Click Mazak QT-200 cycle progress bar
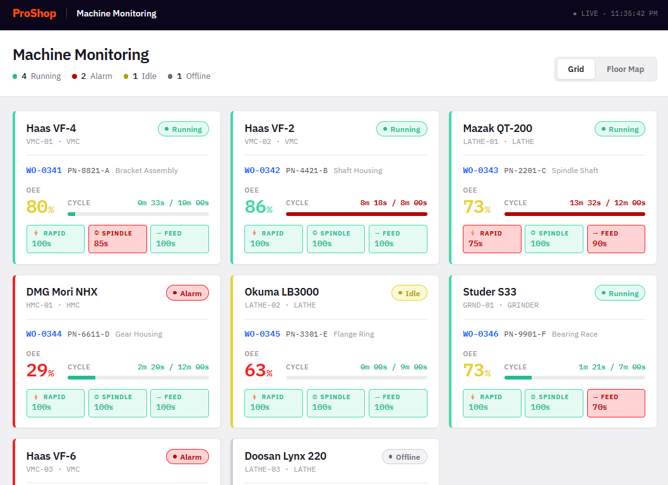The height and width of the screenshot is (485, 668). (575, 214)
